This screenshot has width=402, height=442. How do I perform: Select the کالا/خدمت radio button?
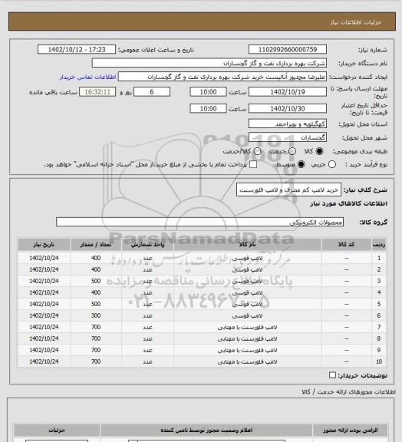pos(257,151)
